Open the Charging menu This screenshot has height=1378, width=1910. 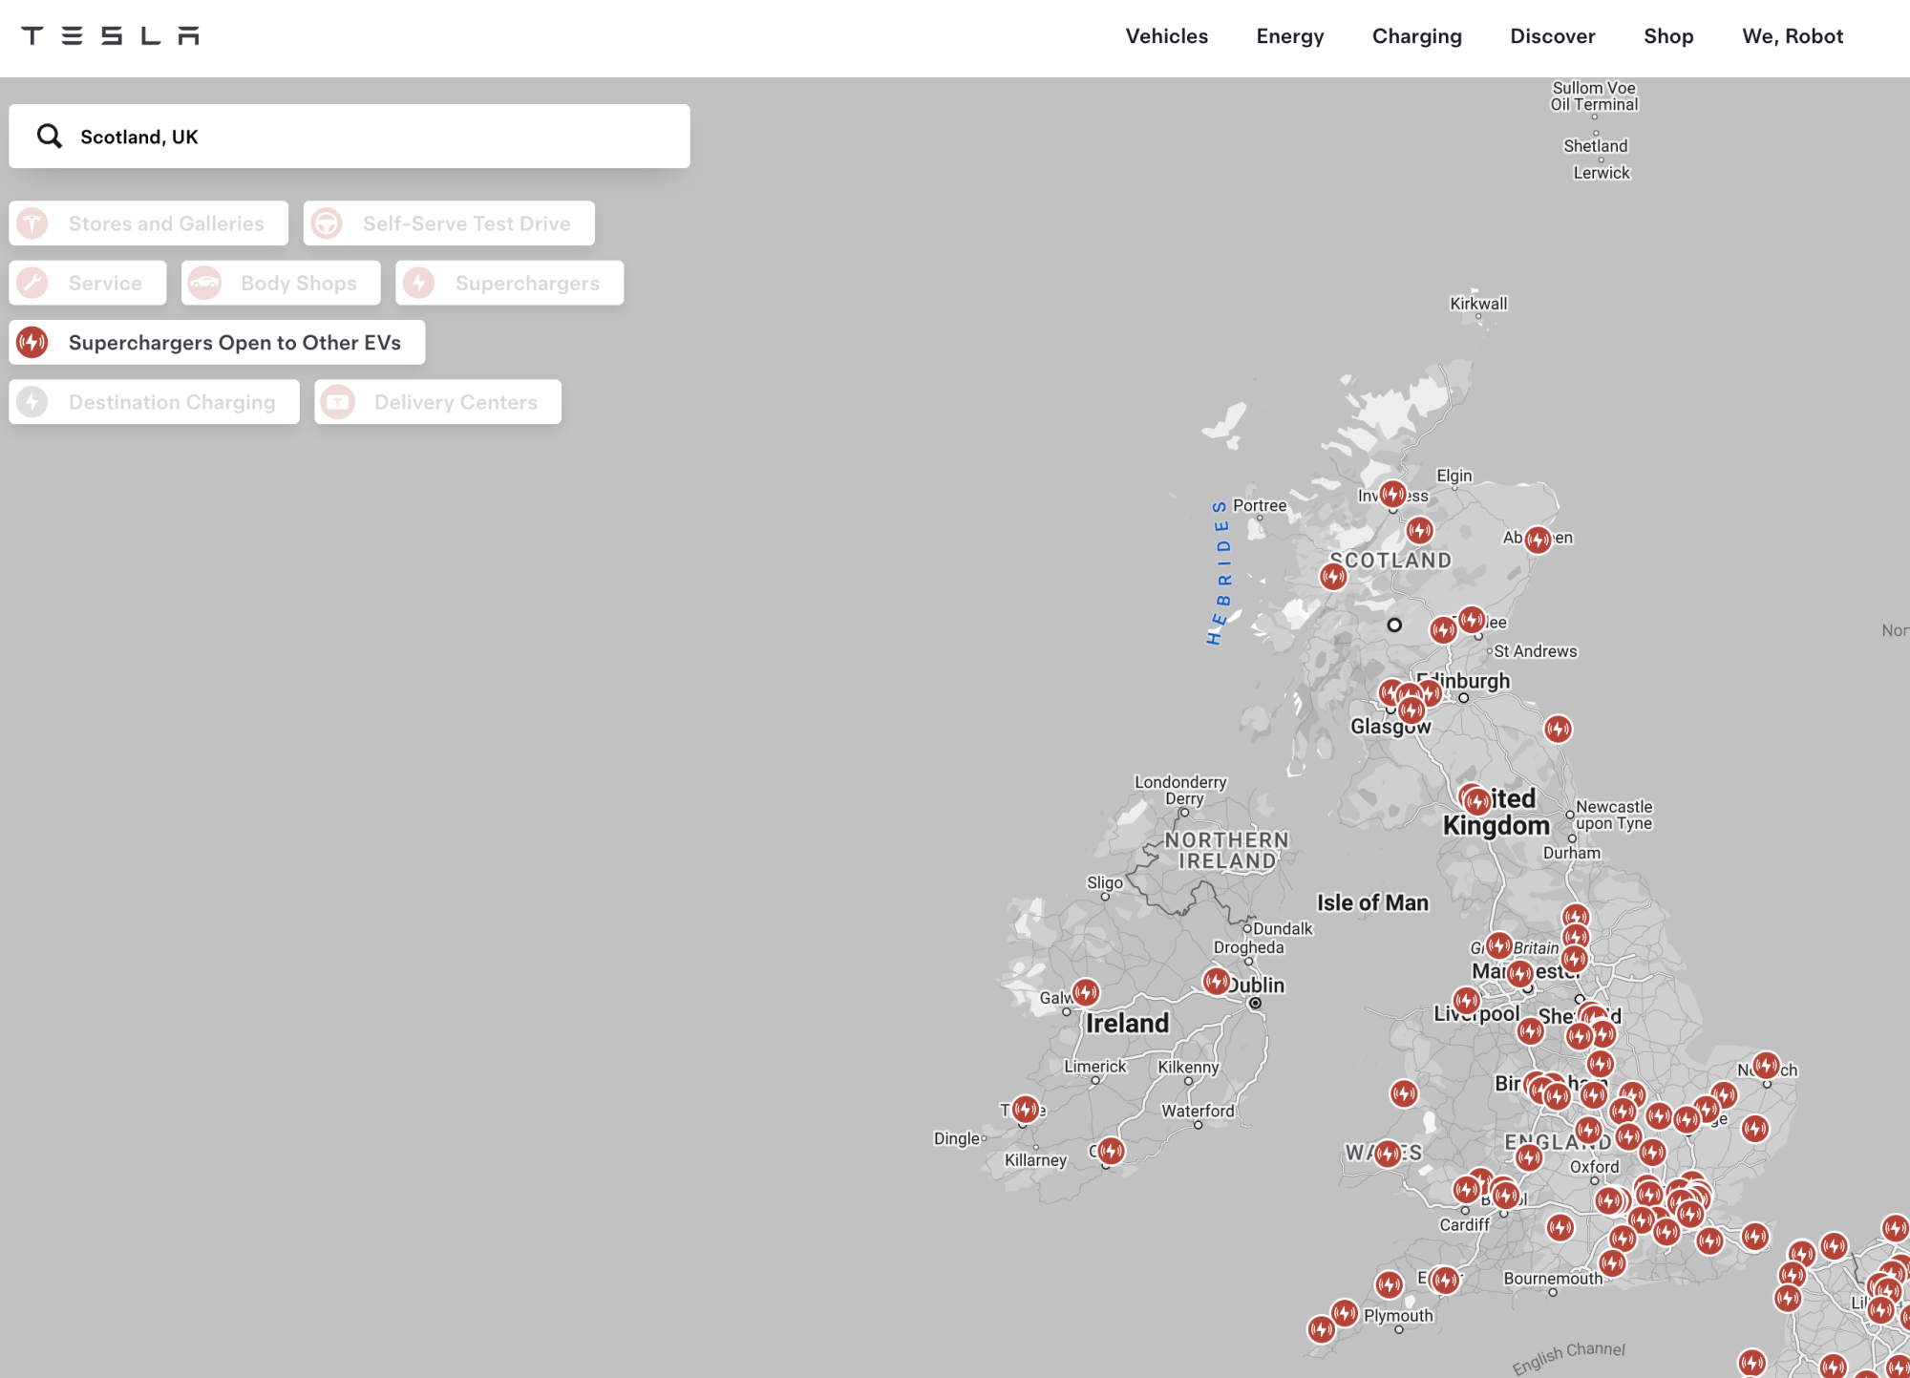(x=1416, y=36)
